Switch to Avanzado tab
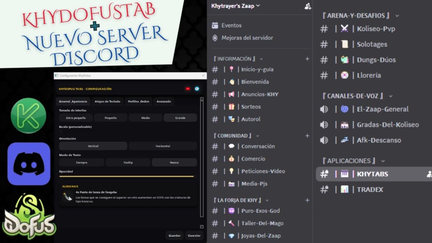The image size is (432, 243). [164, 101]
